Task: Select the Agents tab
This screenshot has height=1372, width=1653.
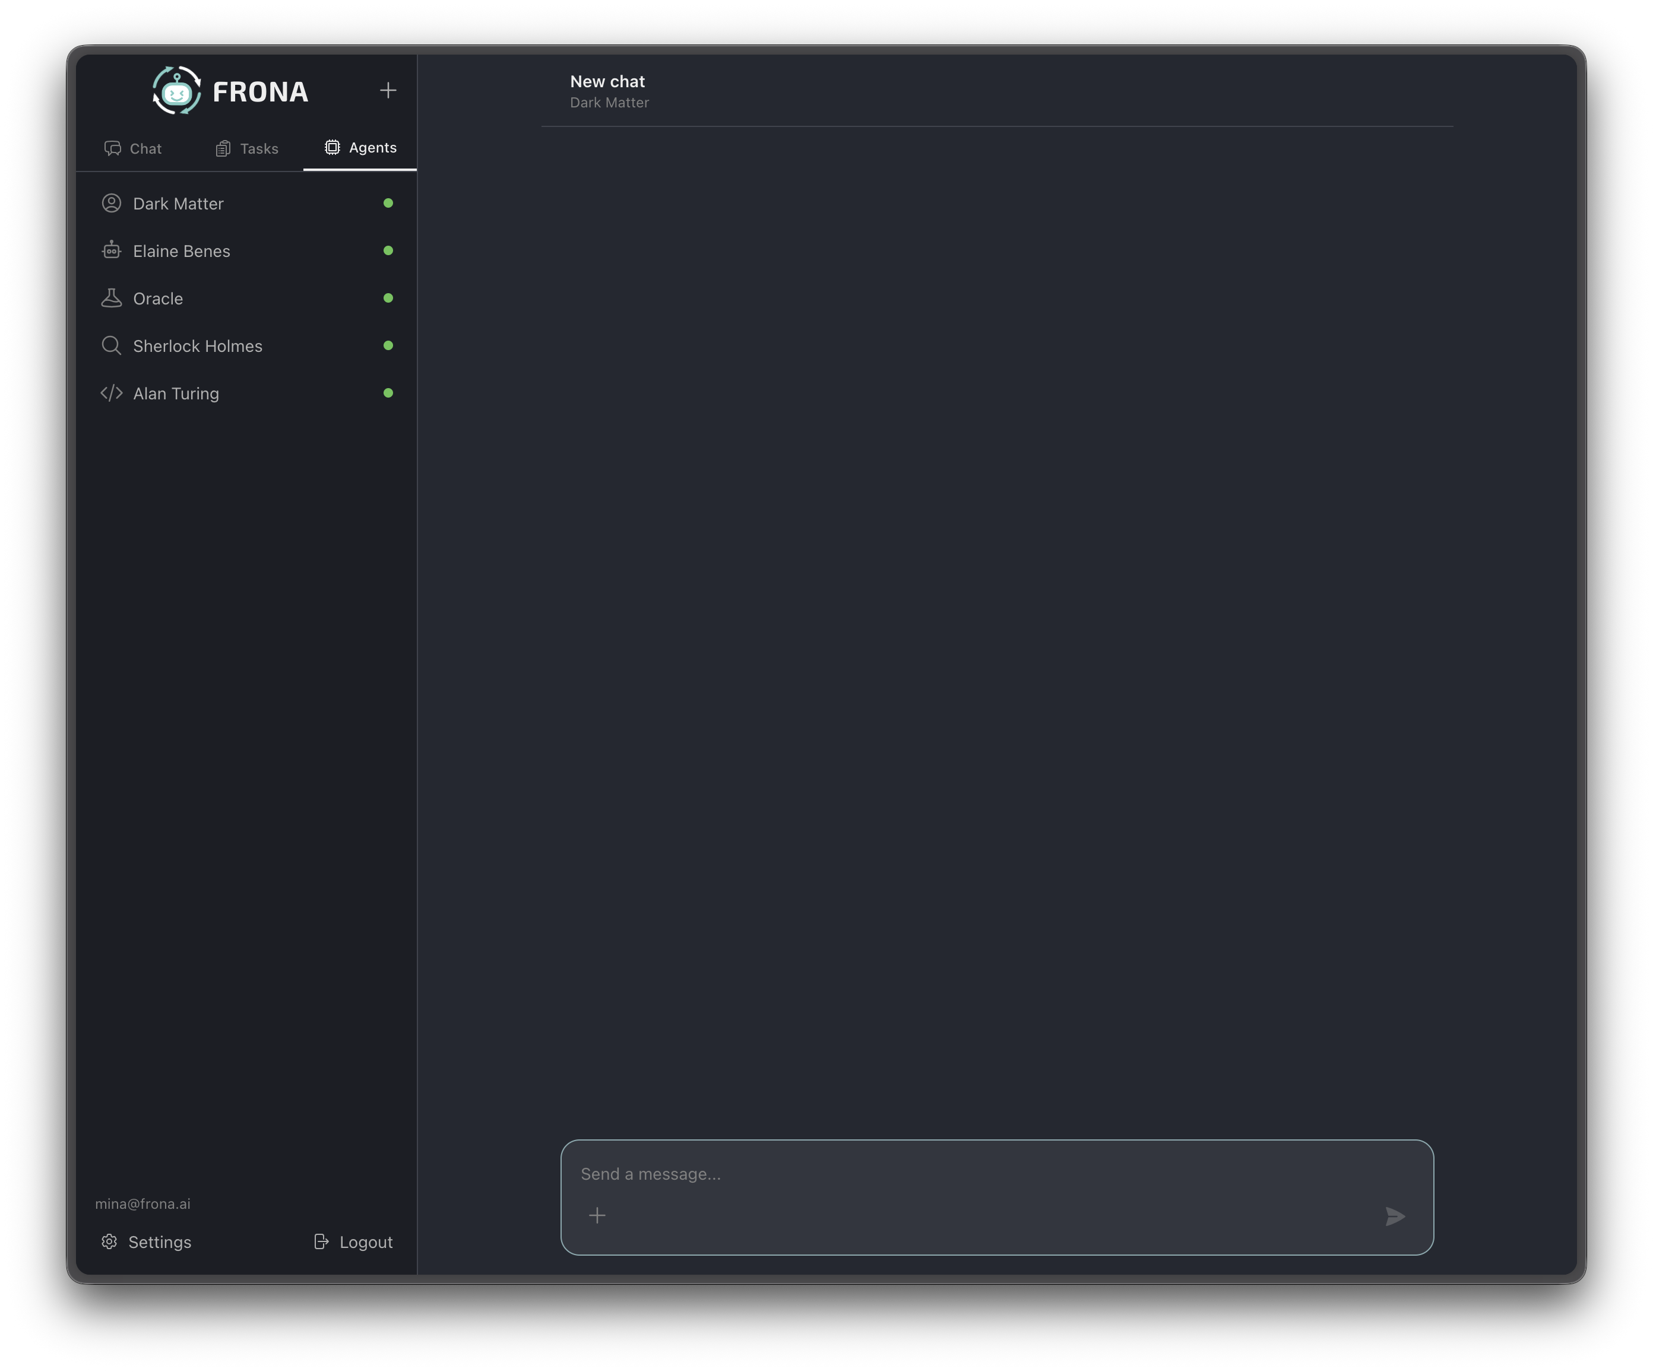Action: pos(360,148)
